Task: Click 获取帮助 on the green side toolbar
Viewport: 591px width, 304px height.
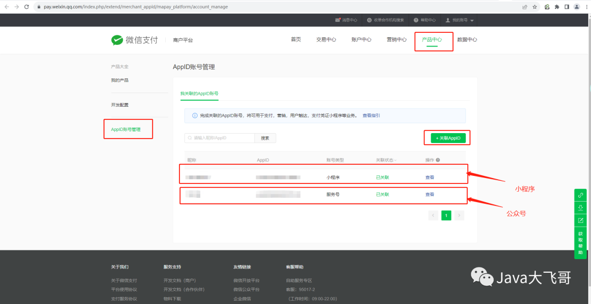Action: tap(581, 243)
